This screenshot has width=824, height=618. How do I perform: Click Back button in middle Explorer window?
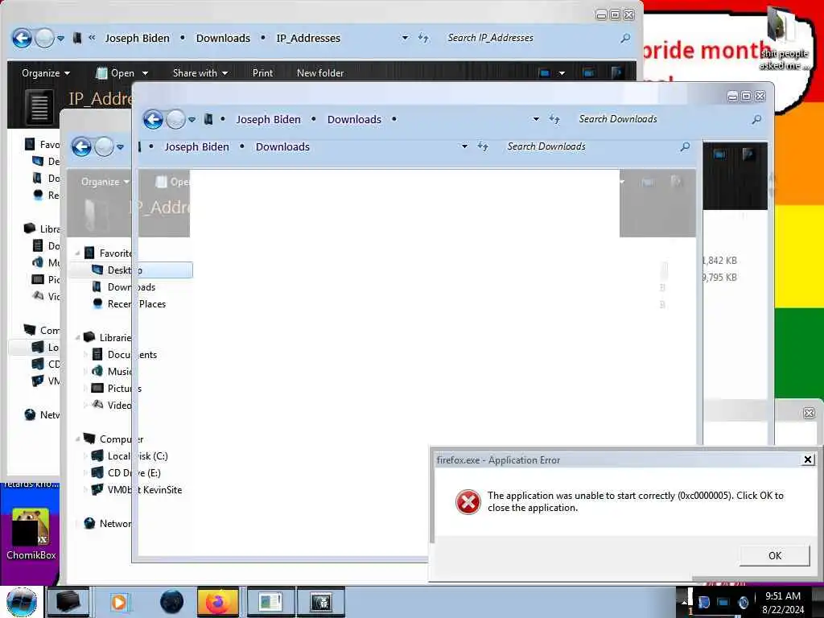click(x=82, y=146)
